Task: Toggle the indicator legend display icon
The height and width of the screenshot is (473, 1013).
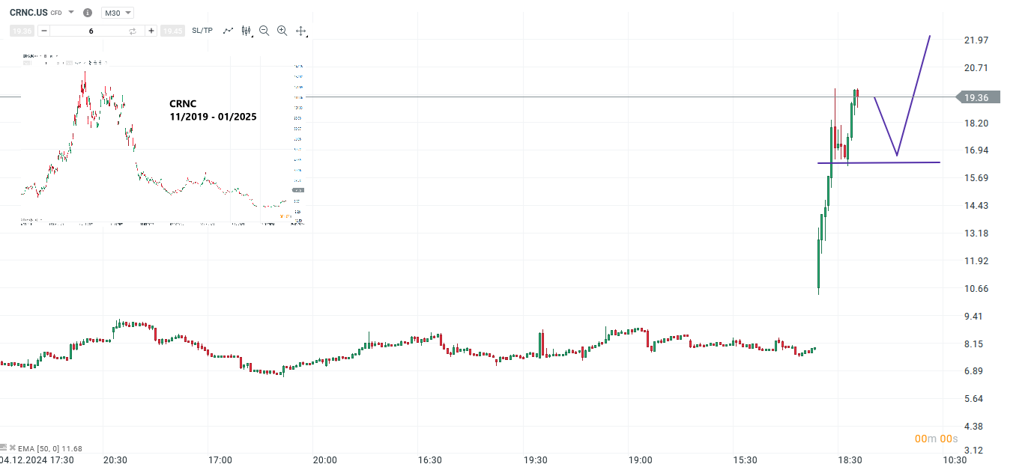Action: tap(4, 448)
